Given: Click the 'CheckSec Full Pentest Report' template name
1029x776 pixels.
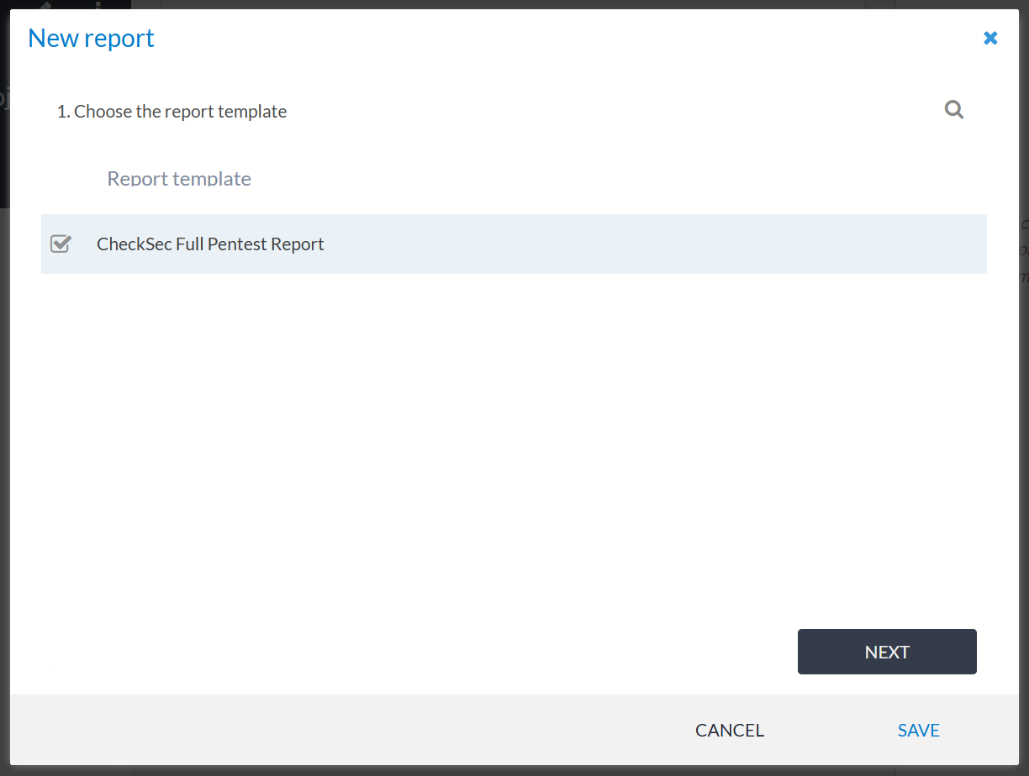Looking at the screenshot, I should [x=210, y=244].
